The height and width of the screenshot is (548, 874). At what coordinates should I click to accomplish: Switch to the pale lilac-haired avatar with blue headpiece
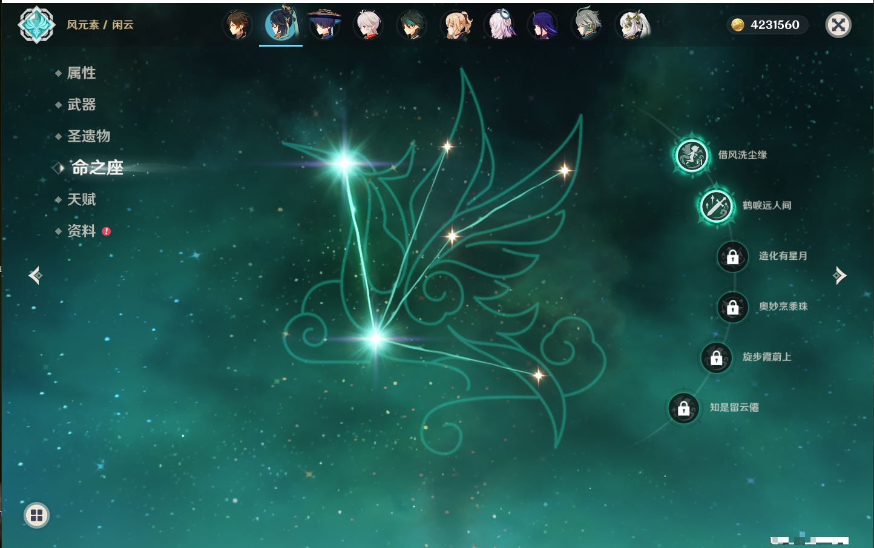(500, 25)
